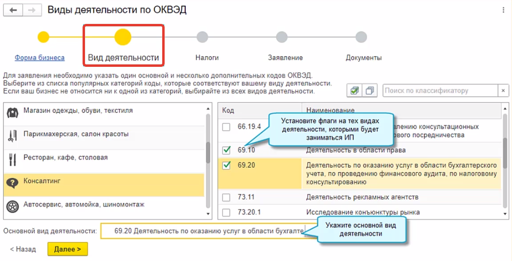The height and width of the screenshot is (261, 512).
Task: Click the codes table scrollbar thumb
Action: pos(505,154)
